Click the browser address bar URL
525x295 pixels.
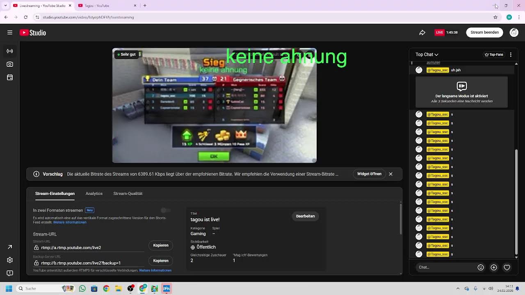[x=89, y=17]
